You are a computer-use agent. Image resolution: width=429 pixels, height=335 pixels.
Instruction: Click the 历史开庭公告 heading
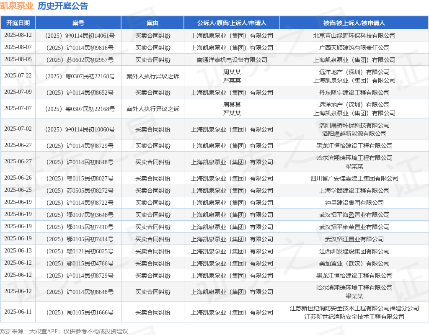click(63, 6)
